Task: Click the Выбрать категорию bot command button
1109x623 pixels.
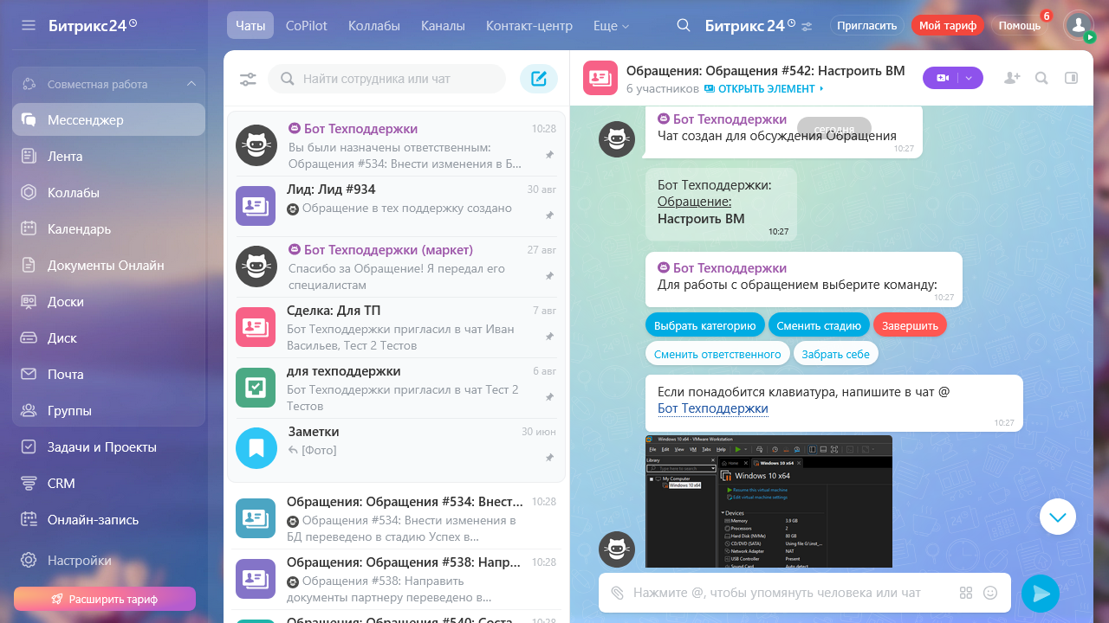Action: pos(705,326)
